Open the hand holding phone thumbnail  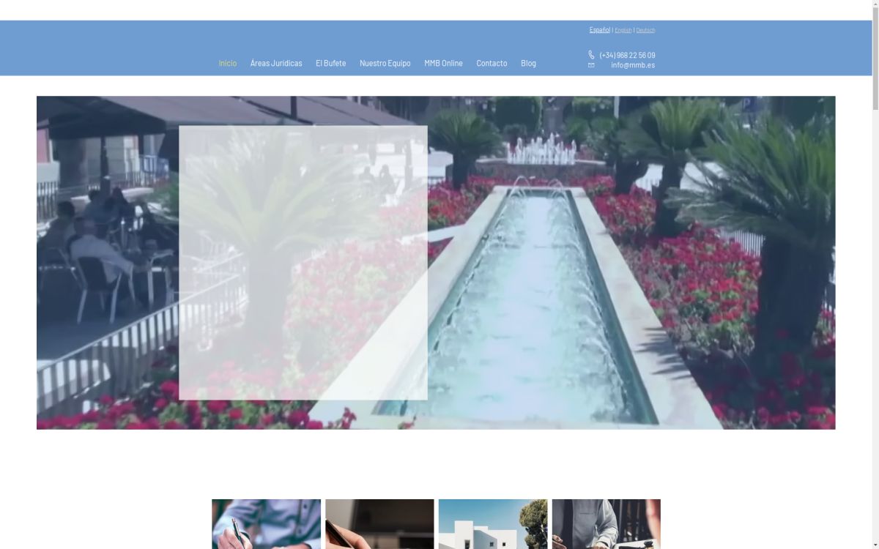click(x=379, y=524)
